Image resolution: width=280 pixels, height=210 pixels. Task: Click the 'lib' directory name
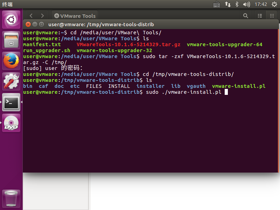coord(176,86)
